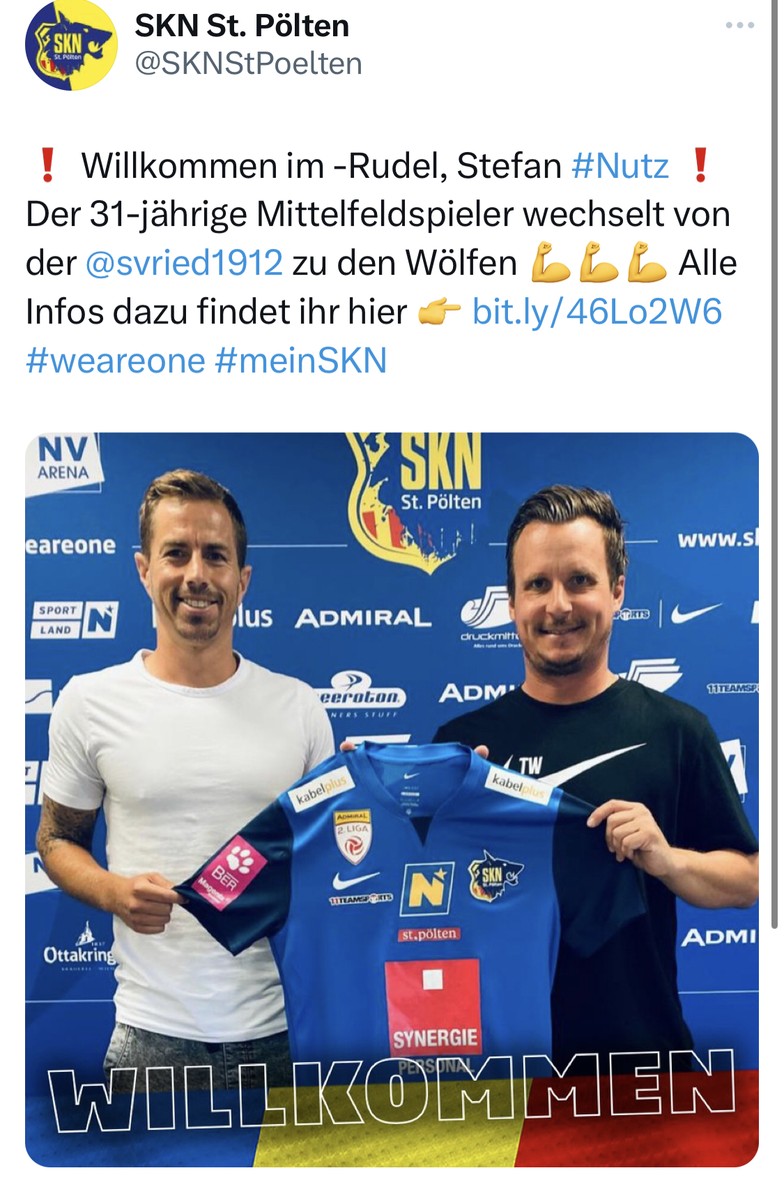Screen dimensions: 784x1182
Task: Open the #Nutz hashtag
Action: pos(620,166)
